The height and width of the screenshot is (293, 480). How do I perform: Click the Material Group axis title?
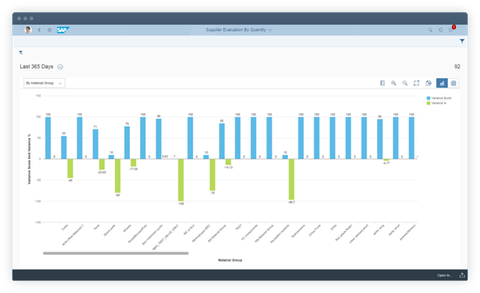click(x=230, y=260)
